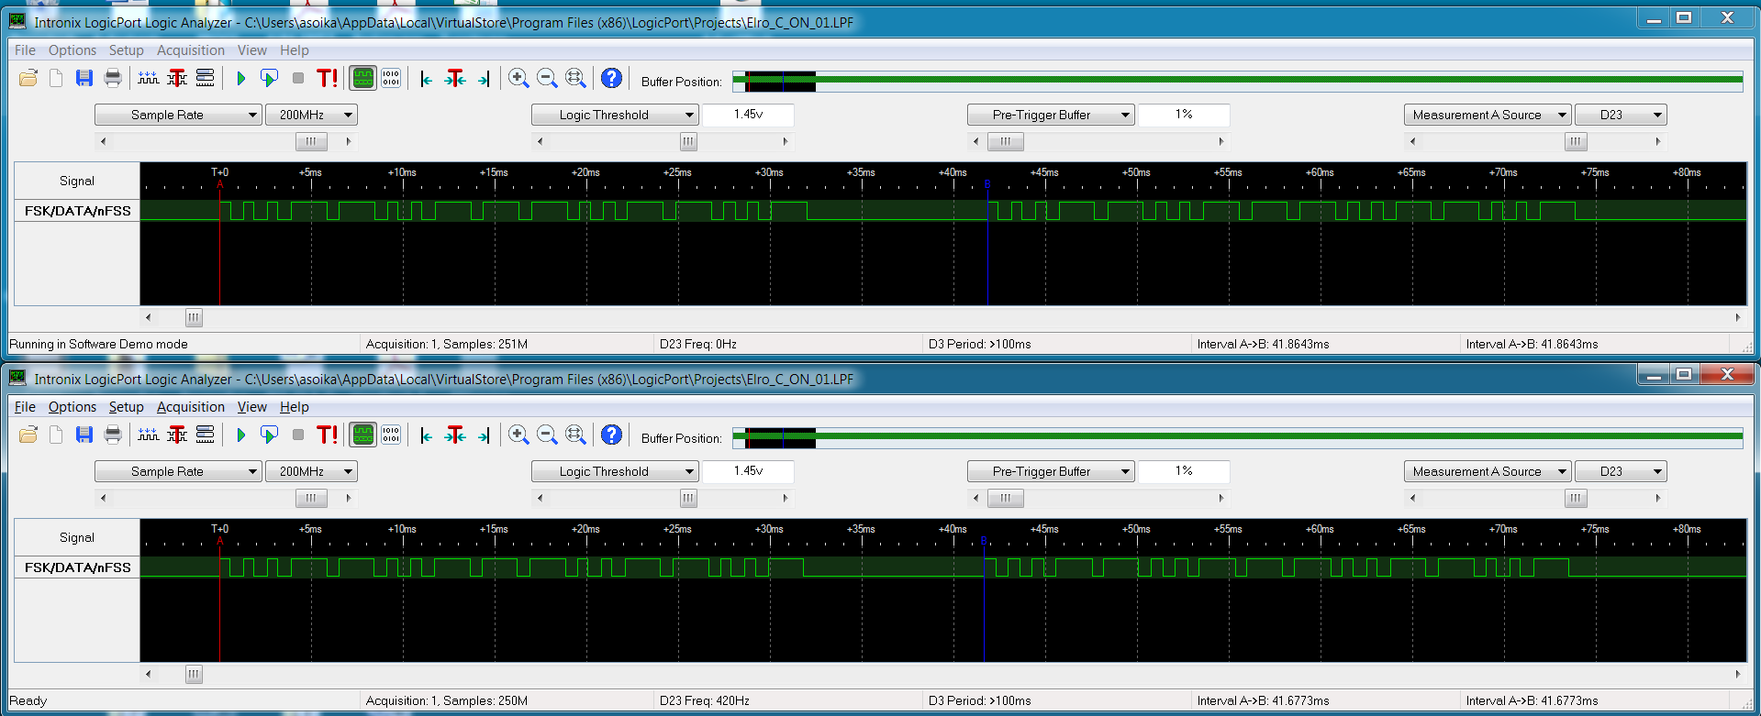Expand Pre-Trigger Buffer dropdown in Ready-status window
Viewport: 1761px width, 716px height.
(1051, 471)
